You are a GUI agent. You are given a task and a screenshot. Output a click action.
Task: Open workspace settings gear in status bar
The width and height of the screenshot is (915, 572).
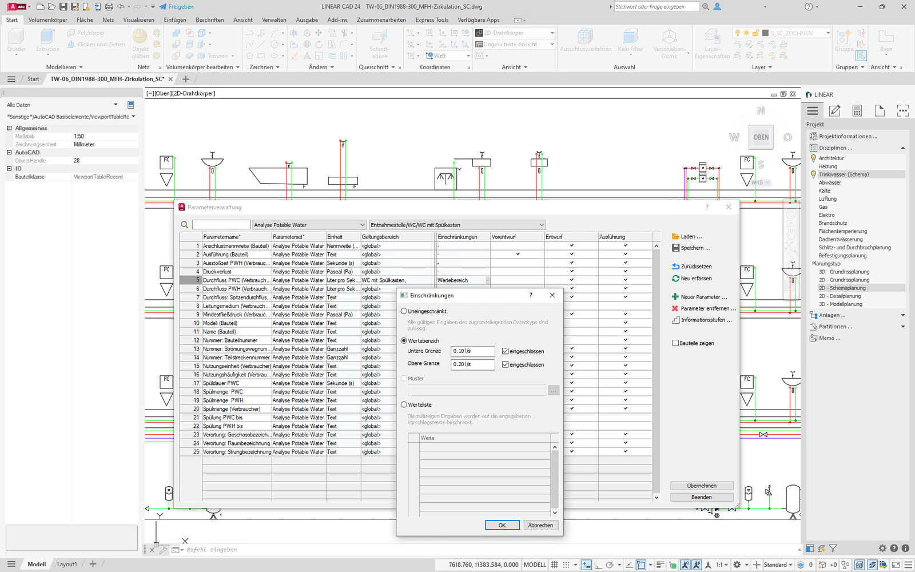coord(737,565)
